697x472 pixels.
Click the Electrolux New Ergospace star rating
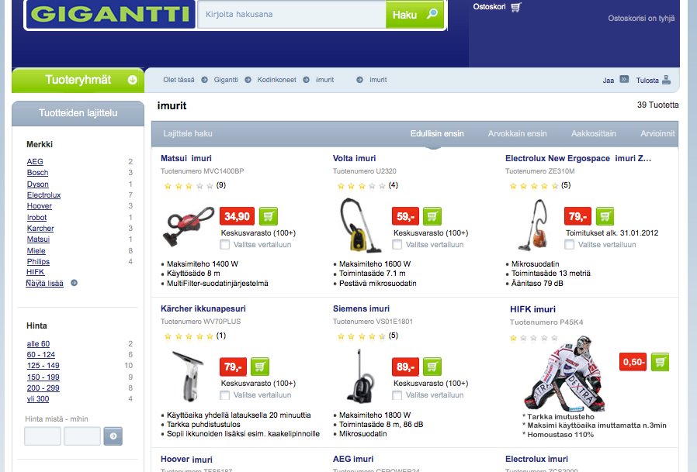(533, 185)
